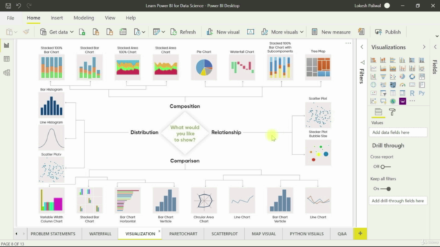
Task: Click the Quick measure icon near Publish
Action: [361, 32]
